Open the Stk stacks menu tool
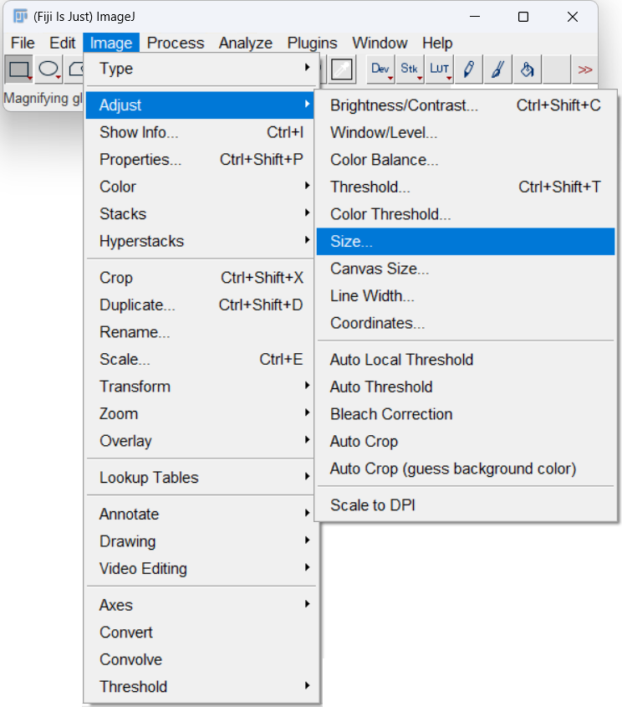 click(x=410, y=69)
